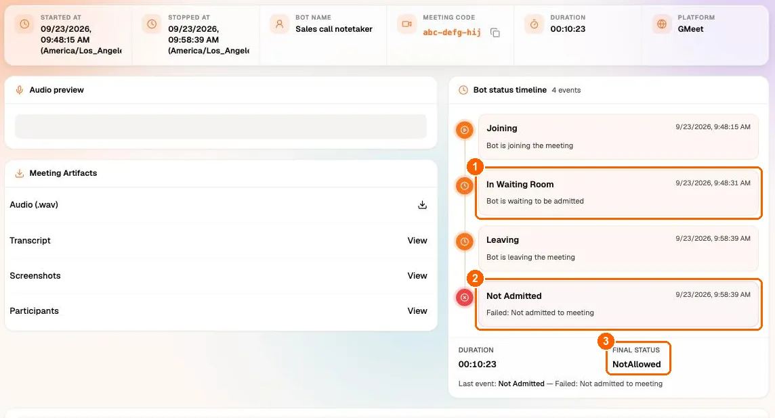Click the Started At clock icon
The width and height of the screenshot is (775, 418).
tap(24, 24)
